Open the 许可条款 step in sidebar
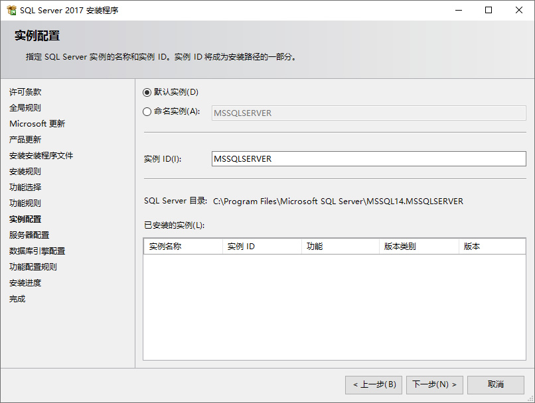 coord(25,92)
